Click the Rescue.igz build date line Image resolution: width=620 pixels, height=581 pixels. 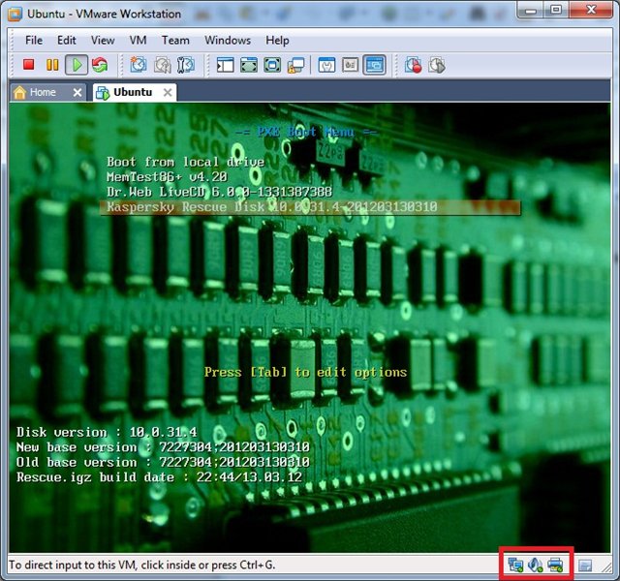[159, 477]
